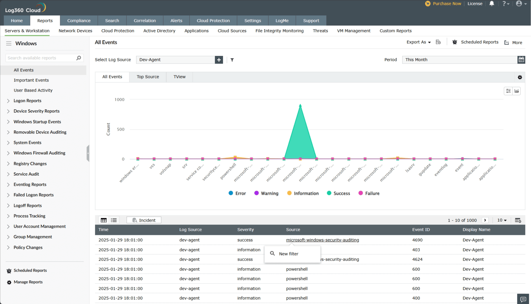The height and width of the screenshot is (304, 531).
Task: Toggle Warning series in chart legend
Action: pos(266,193)
